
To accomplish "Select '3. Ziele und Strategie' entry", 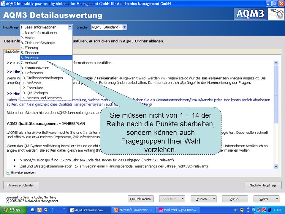I will point(46,43).
